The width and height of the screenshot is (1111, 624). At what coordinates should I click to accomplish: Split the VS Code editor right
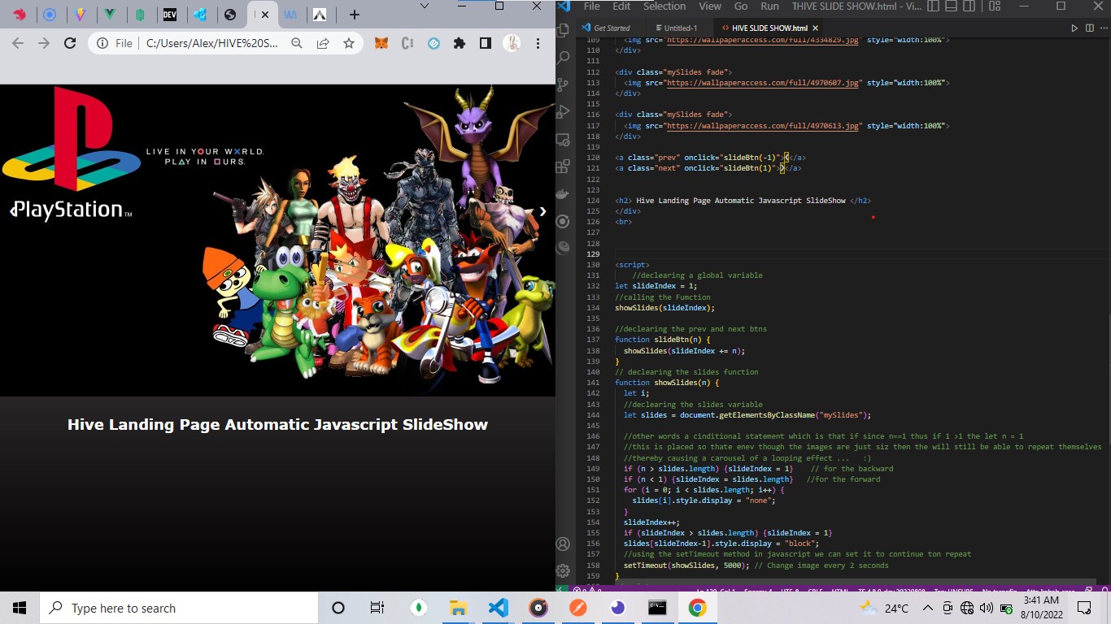(x=1088, y=28)
